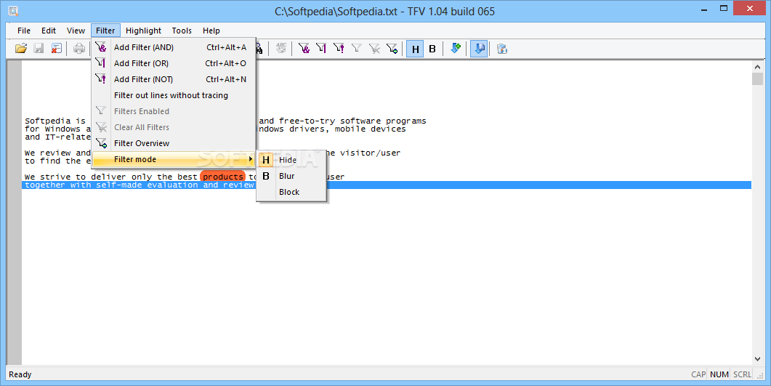Click the application icon in title bar

pos(13,10)
